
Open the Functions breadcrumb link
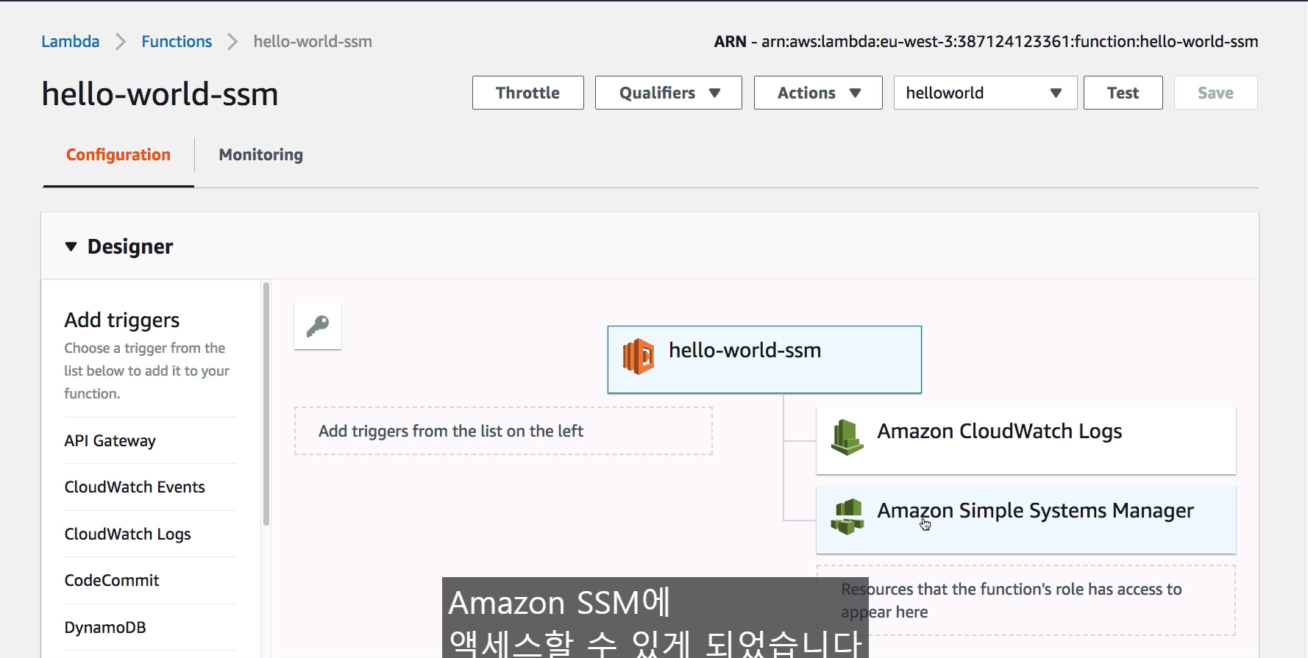coord(177,41)
